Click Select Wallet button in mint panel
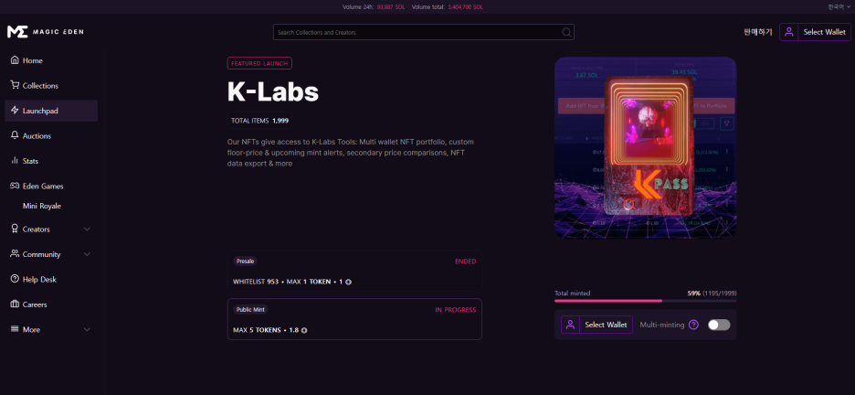The width and height of the screenshot is (855, 395). [x=597, y=325]
